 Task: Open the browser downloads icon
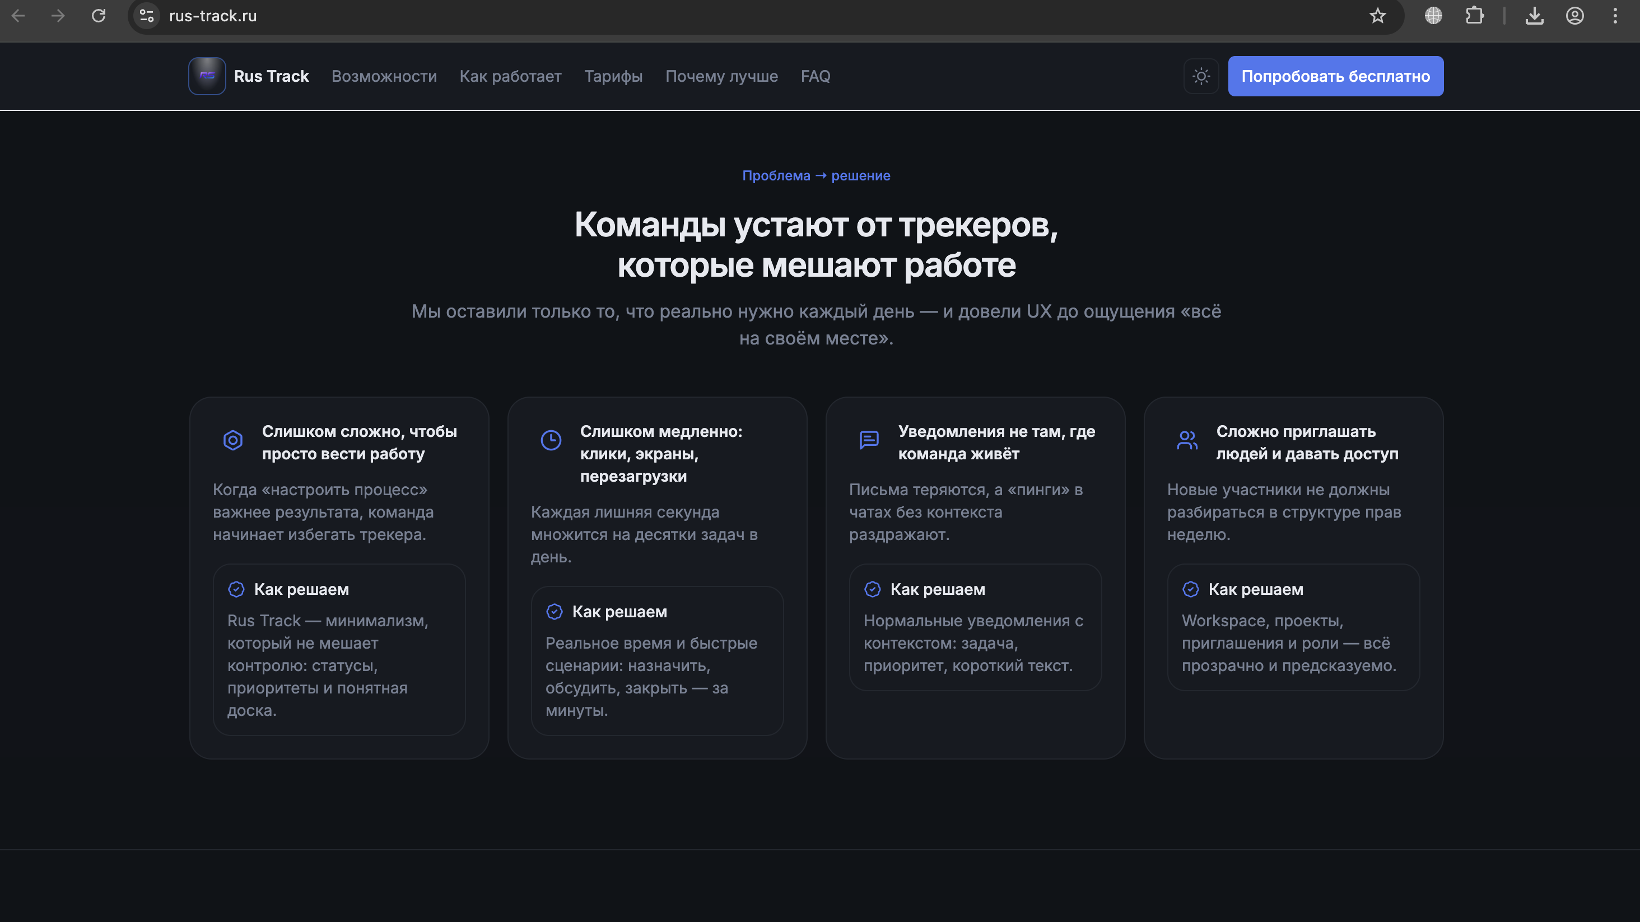click(x=1534, y=16)
